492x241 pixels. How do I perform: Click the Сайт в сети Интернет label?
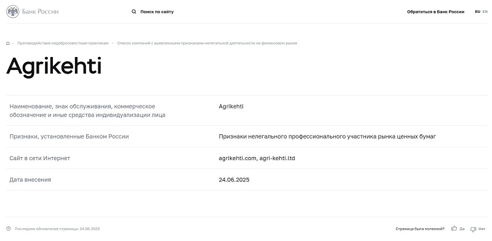[x=40, y=158]
